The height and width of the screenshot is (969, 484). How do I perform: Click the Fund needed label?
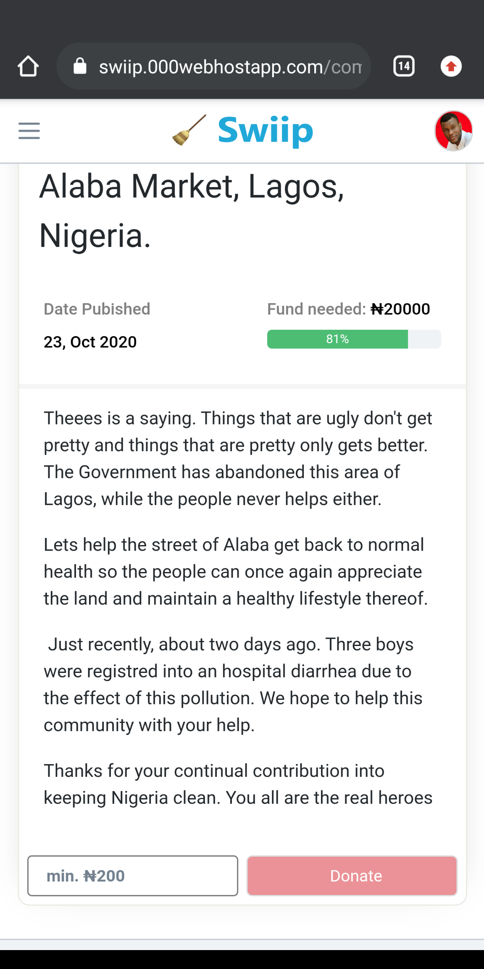pos(316,309)
